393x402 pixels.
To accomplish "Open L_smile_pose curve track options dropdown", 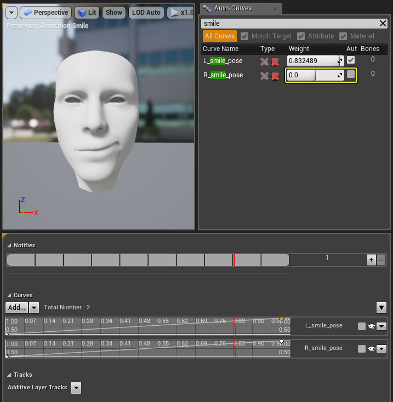I will [381, 326].
